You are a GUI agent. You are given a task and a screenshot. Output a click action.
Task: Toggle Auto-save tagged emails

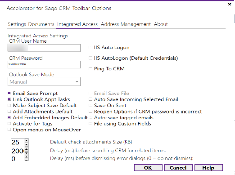coord(90,117)
